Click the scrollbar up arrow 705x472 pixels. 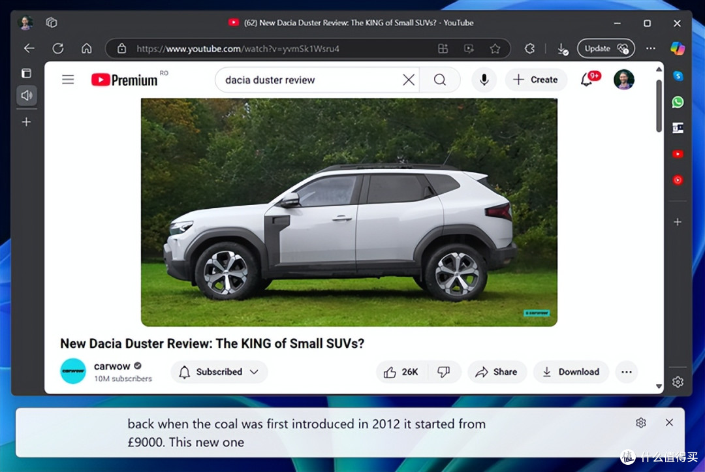pyautogui.click(x=659, y=69)
